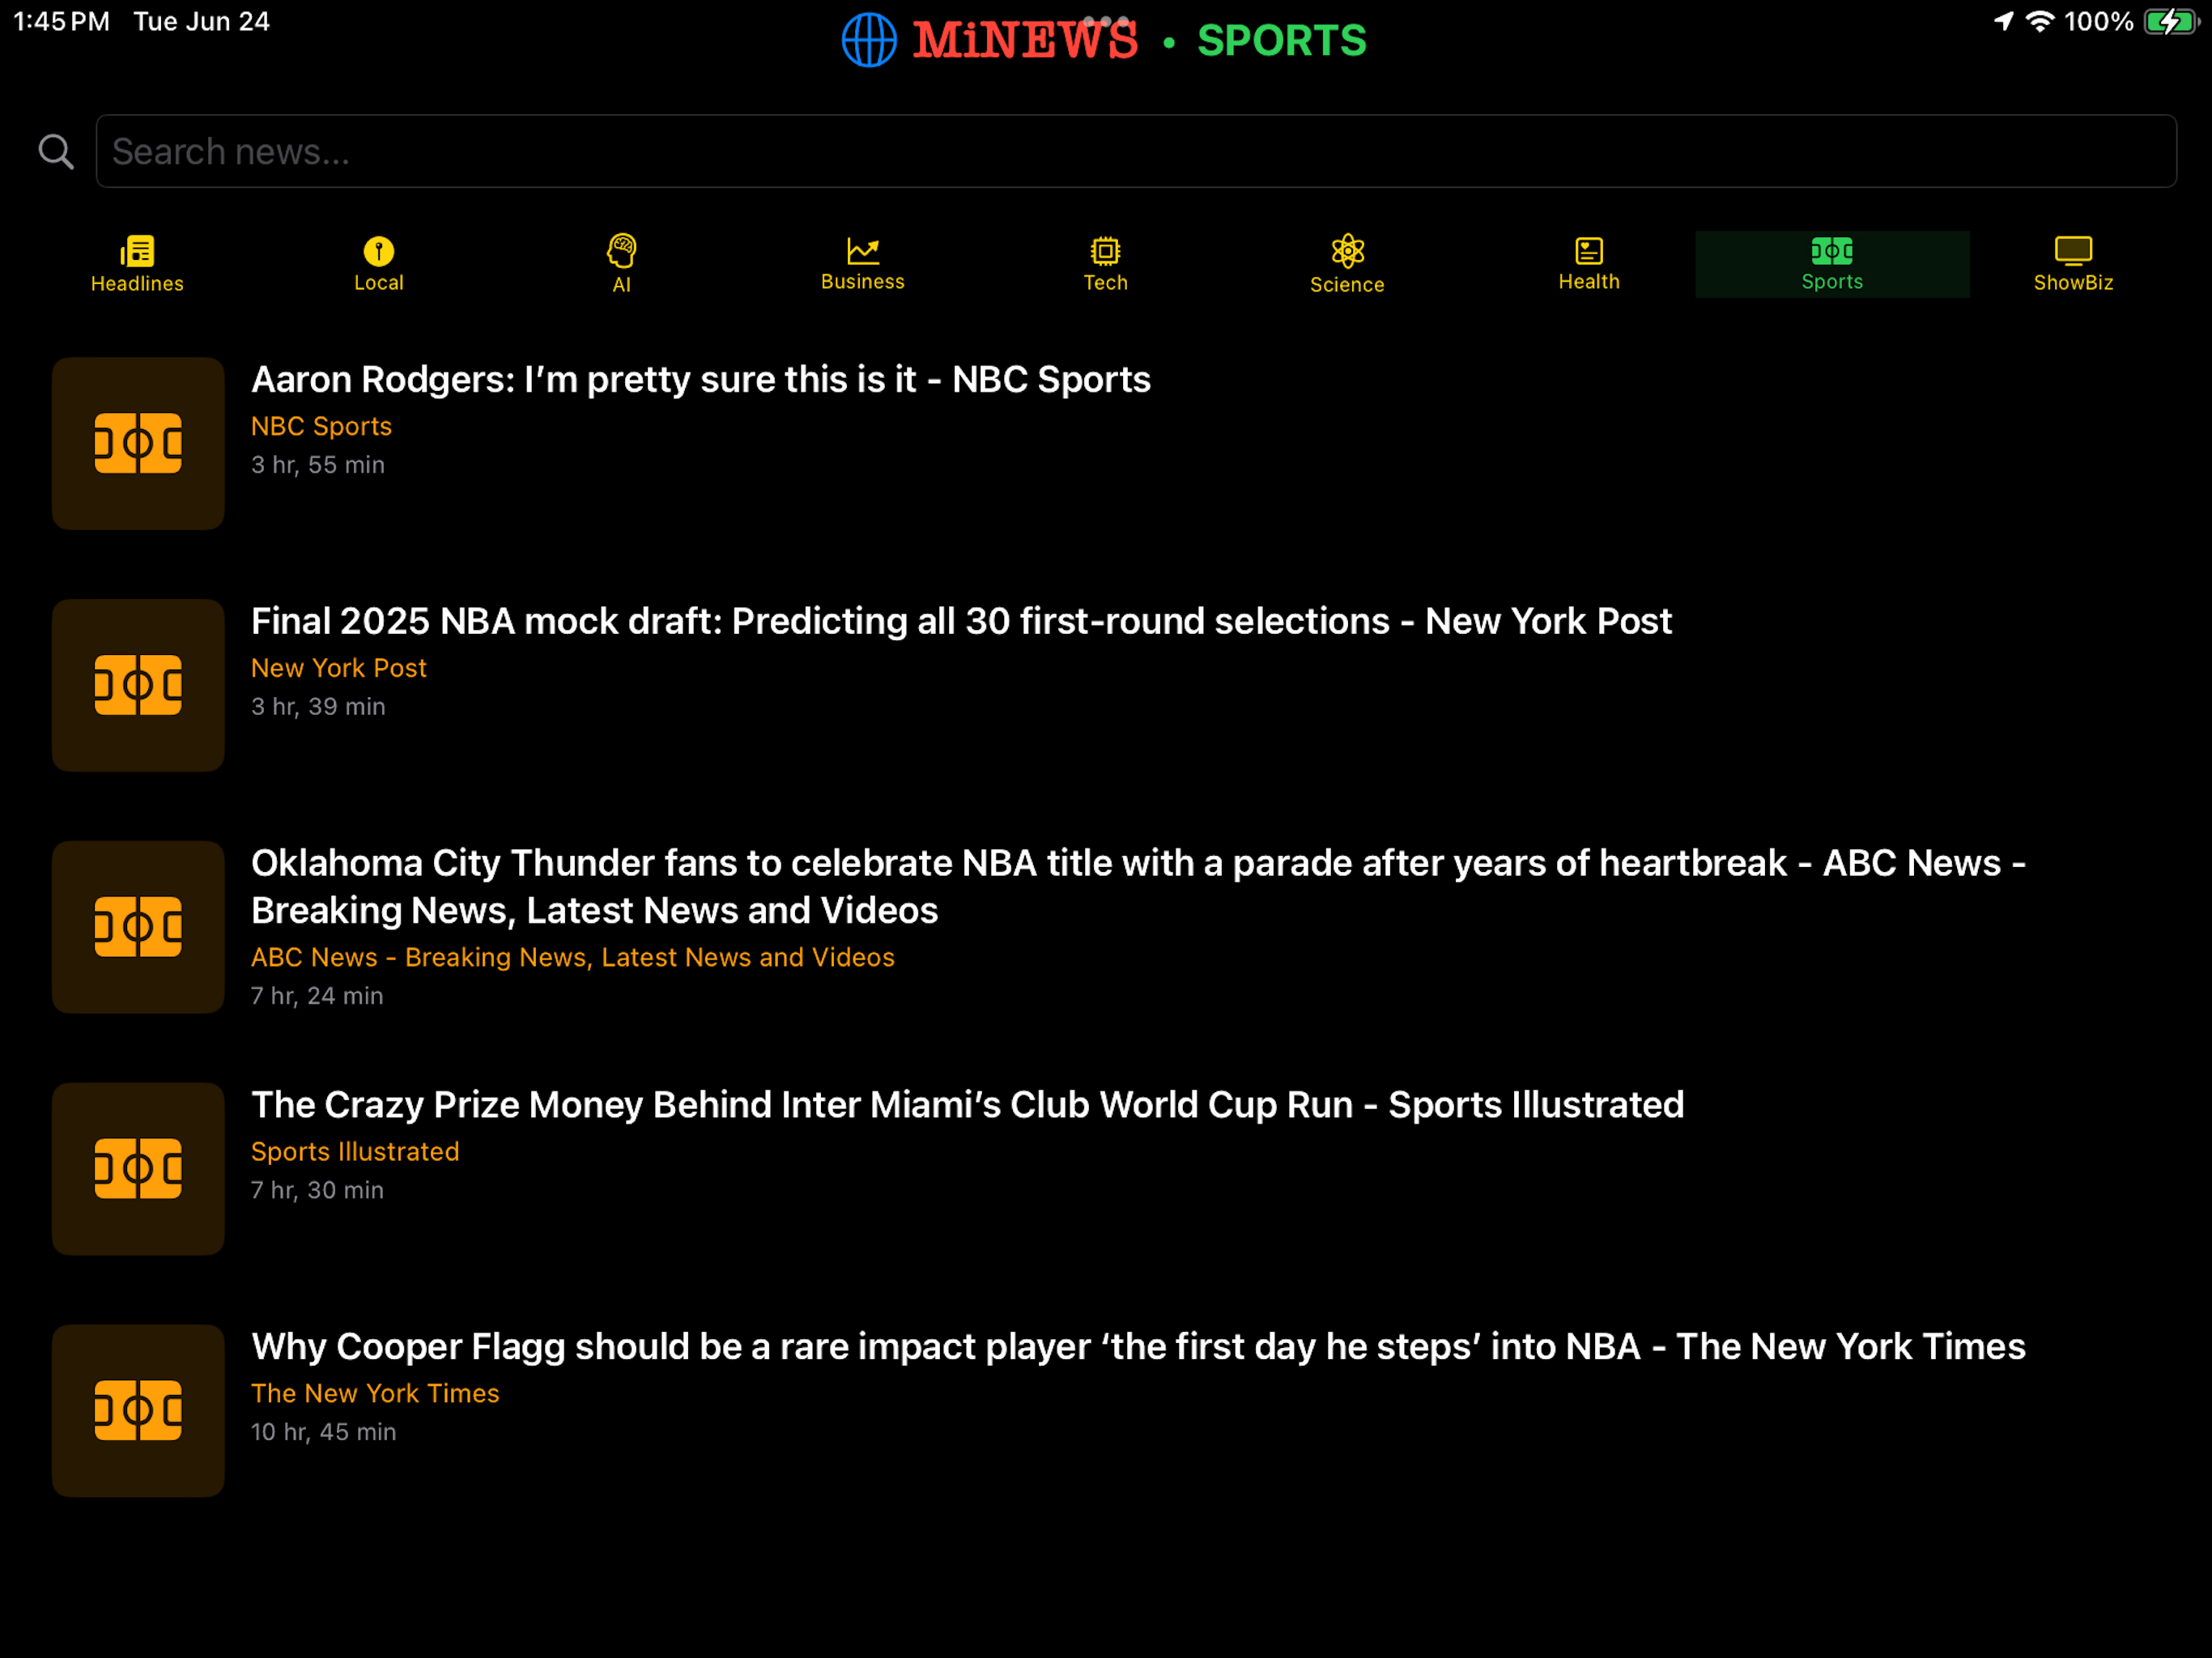This screenshot has height=1658, width=2212.
Task: Open the Science atom icon
Action: tap(1347, 251)
